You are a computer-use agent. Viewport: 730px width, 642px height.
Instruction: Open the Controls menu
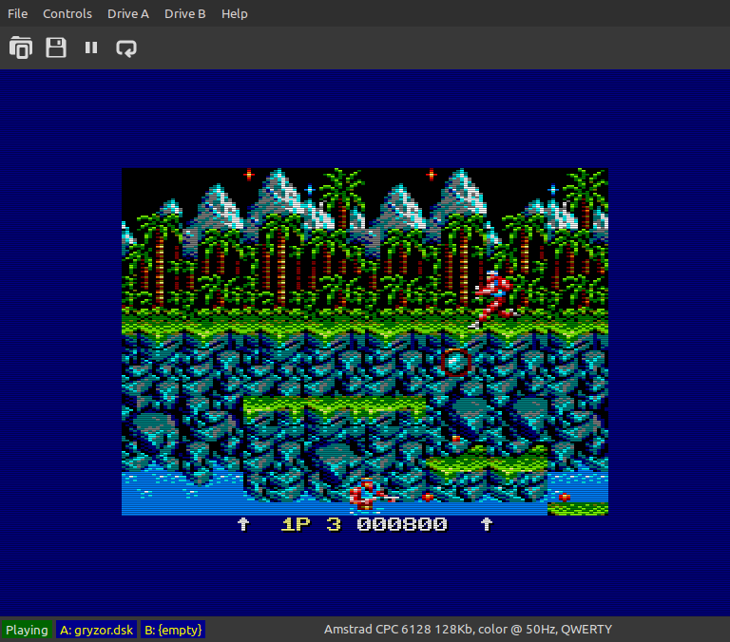[x=67, y=14]
